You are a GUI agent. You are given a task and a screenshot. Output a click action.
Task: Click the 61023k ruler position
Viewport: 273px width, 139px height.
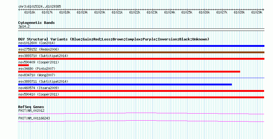click(x=152, y=12)
